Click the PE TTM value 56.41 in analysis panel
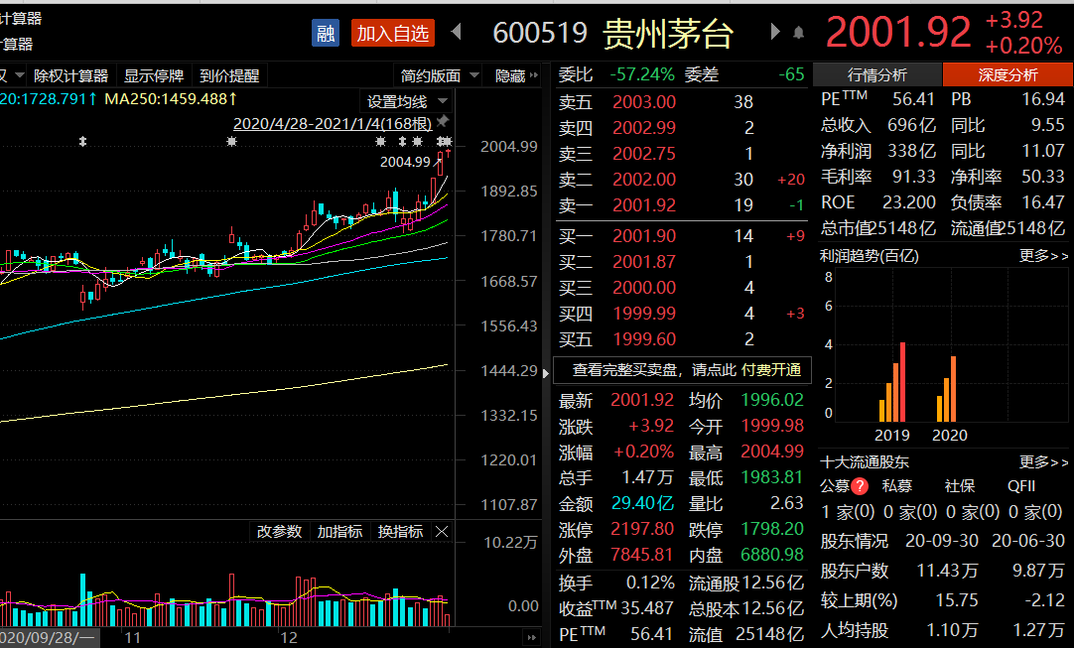This screenshot has height=648, width=1074. (x=913, y=99)
